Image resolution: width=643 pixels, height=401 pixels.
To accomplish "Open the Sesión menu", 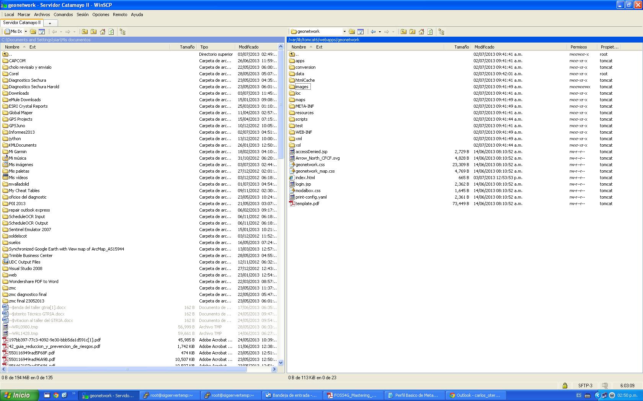I will (82, 15).
